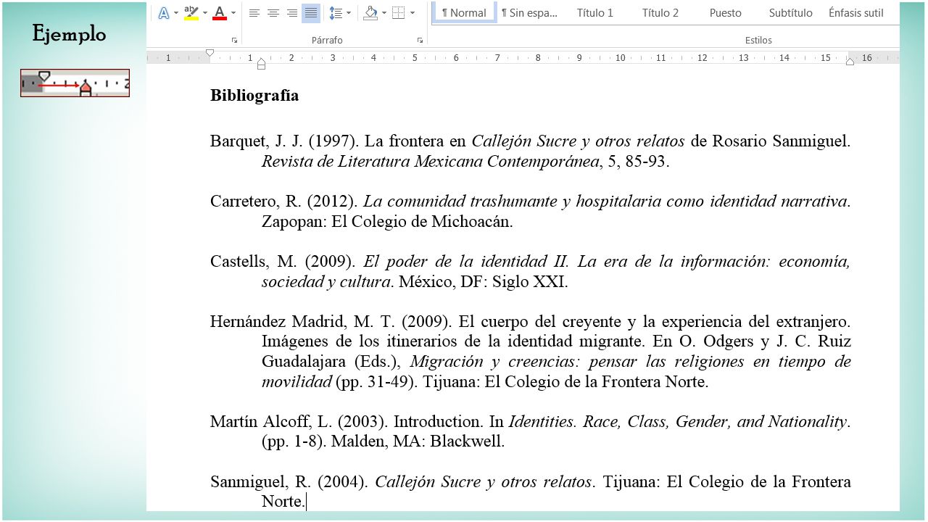
Task: Expand line spacing options arrow
Action: pos(349,12)
